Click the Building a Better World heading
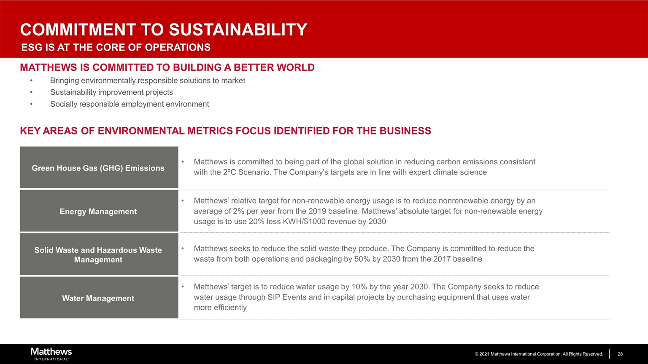Image resolution: width=648 pixels, height=364 pixels. point(167,67)
